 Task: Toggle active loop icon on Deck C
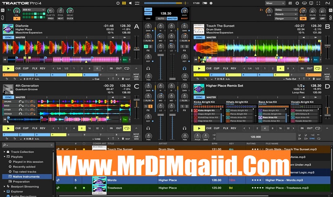(127, 128)
